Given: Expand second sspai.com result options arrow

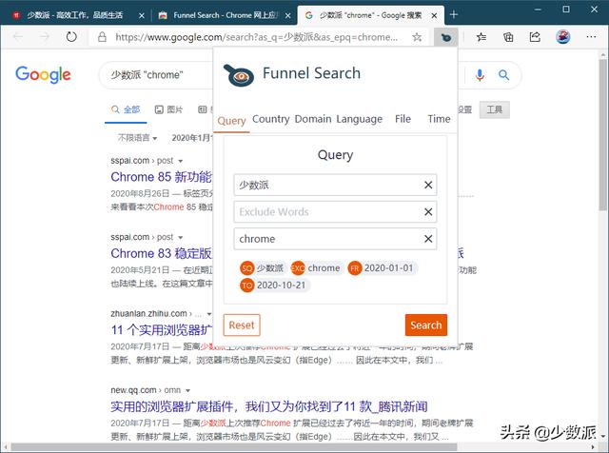Looking at the screenshot, I should 180,237.
